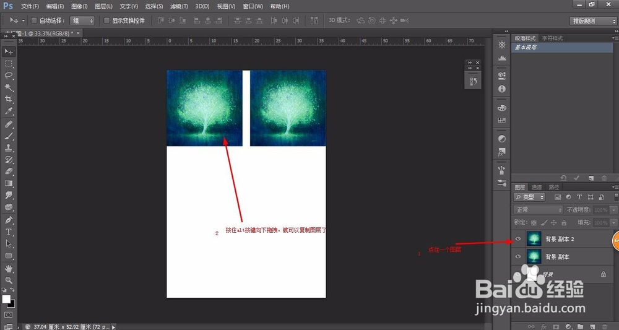Viewport: 619px width, 330px height.
Task: Hide the 背景 副本 2 layer
Action: click(518, 239)
